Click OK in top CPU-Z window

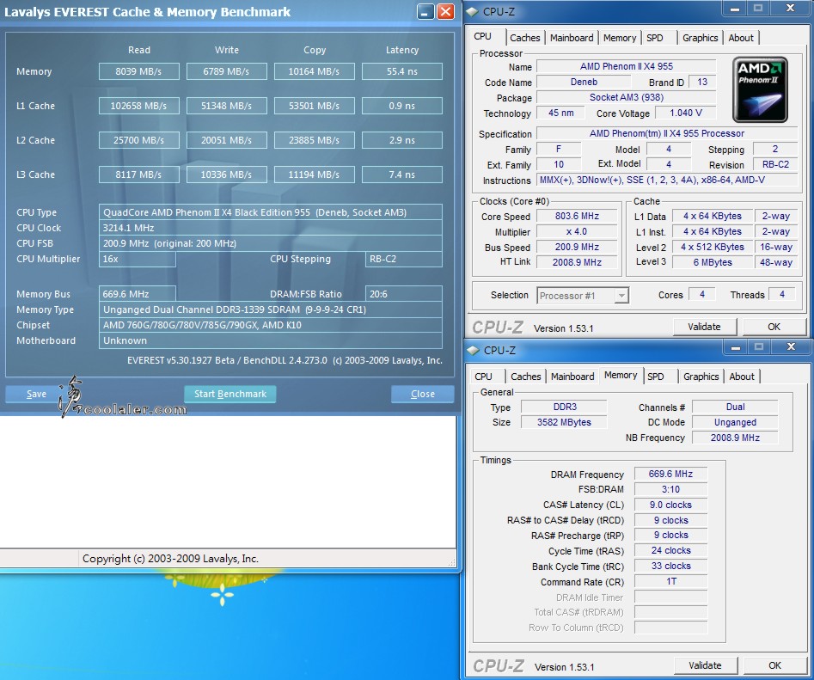(x=774, y=327)
